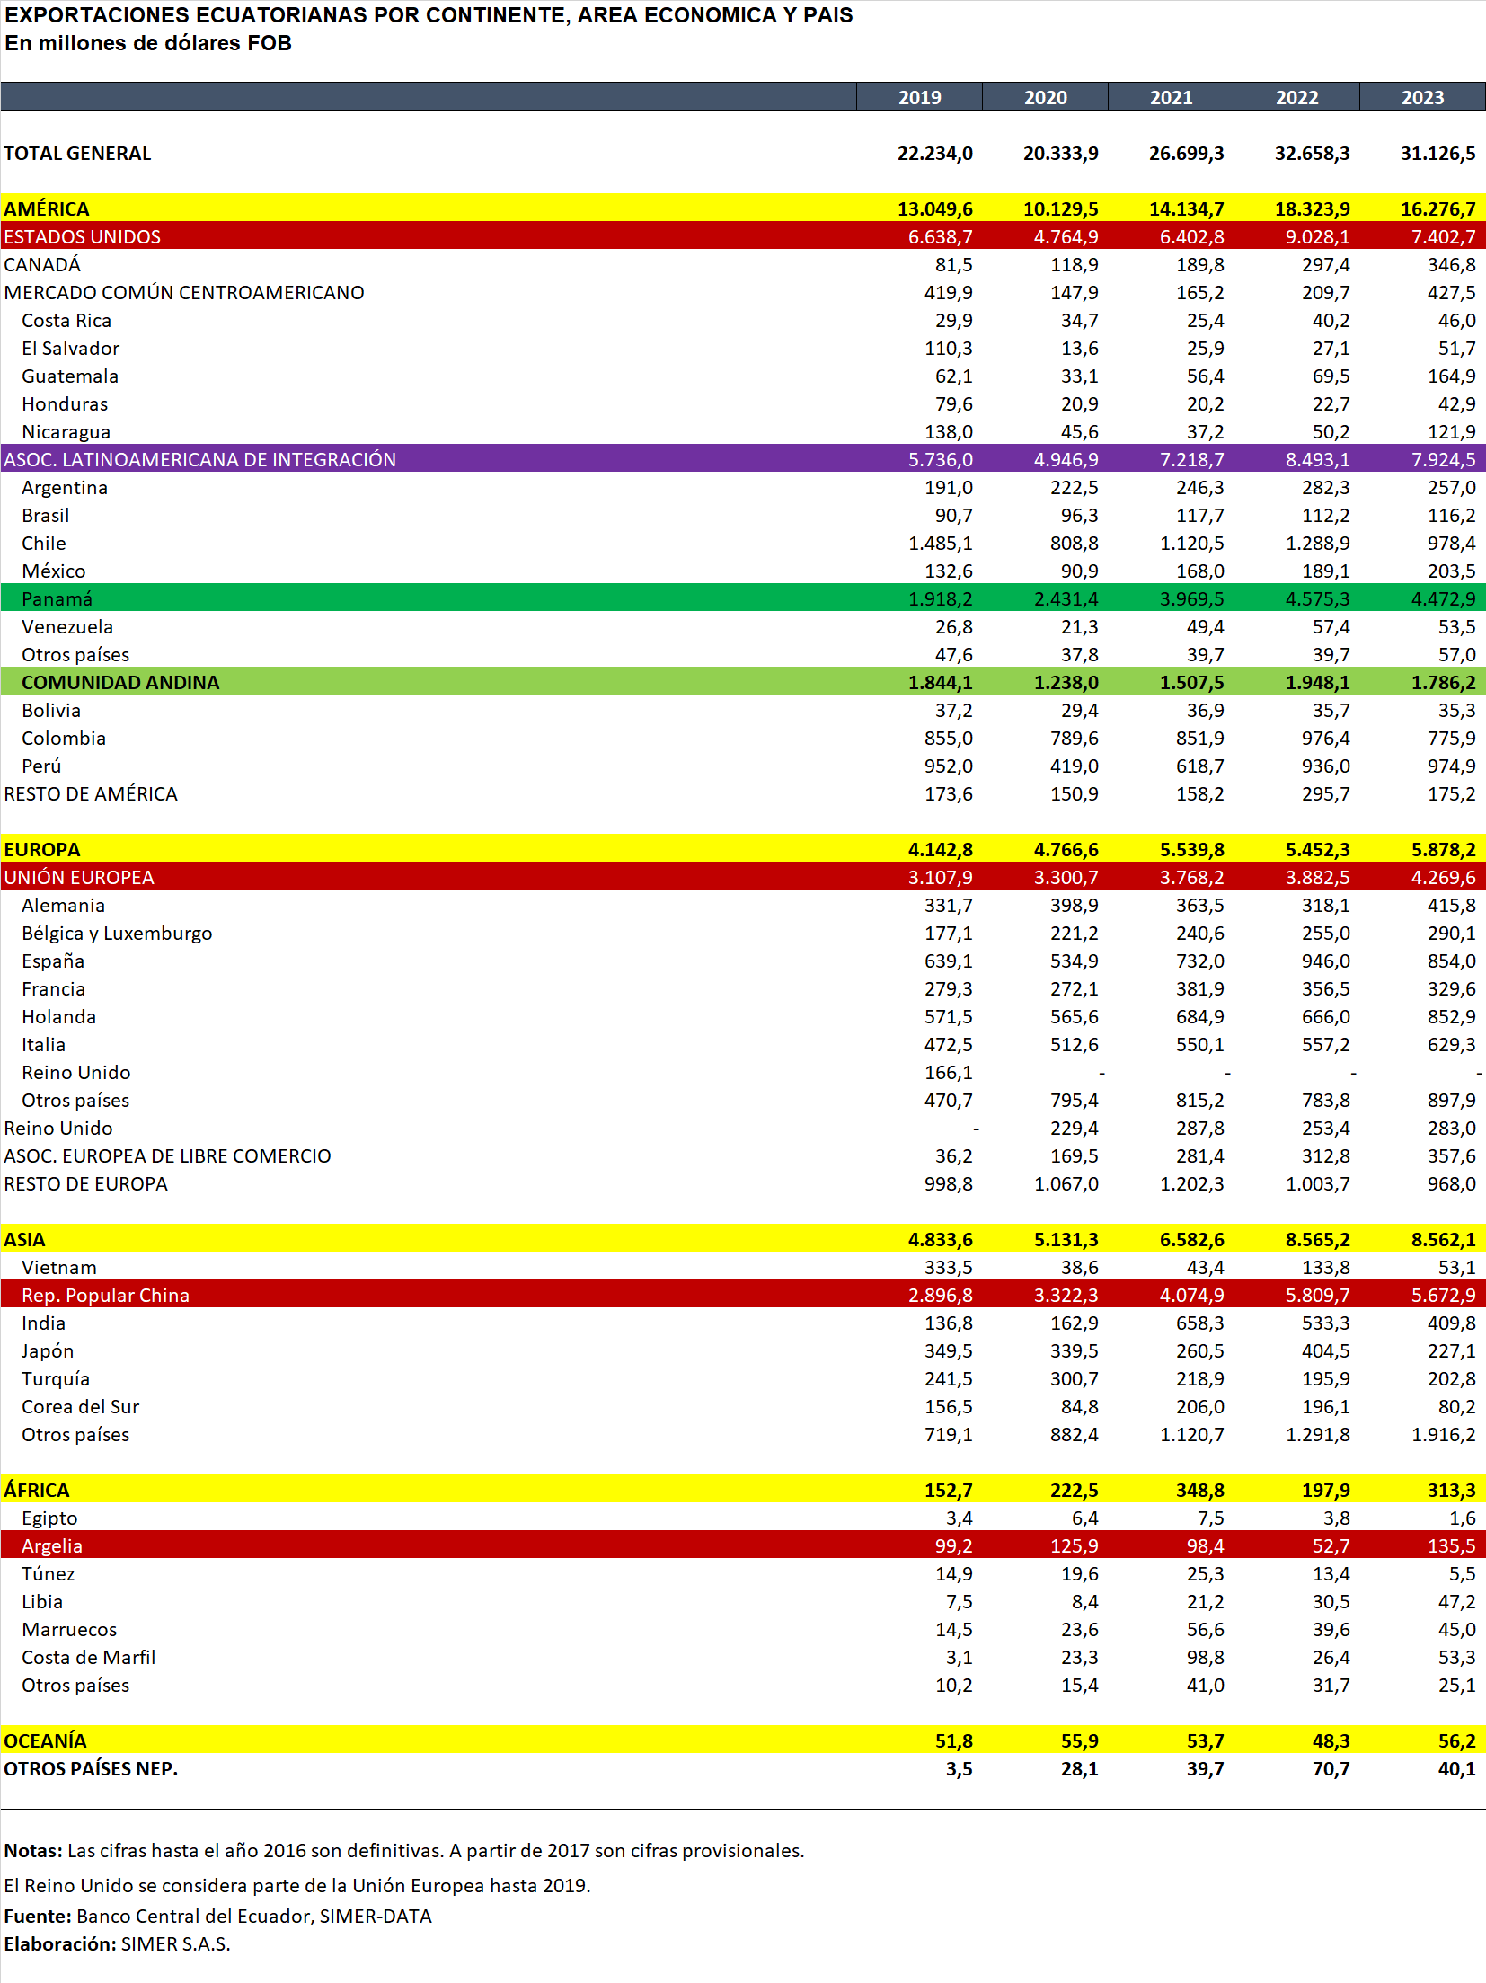This screenshot has width=1486, height=1983.
Task: Select ASOC. EUROPEA DE LIBRE COMERCIO label
Action: pos(167,1156)
